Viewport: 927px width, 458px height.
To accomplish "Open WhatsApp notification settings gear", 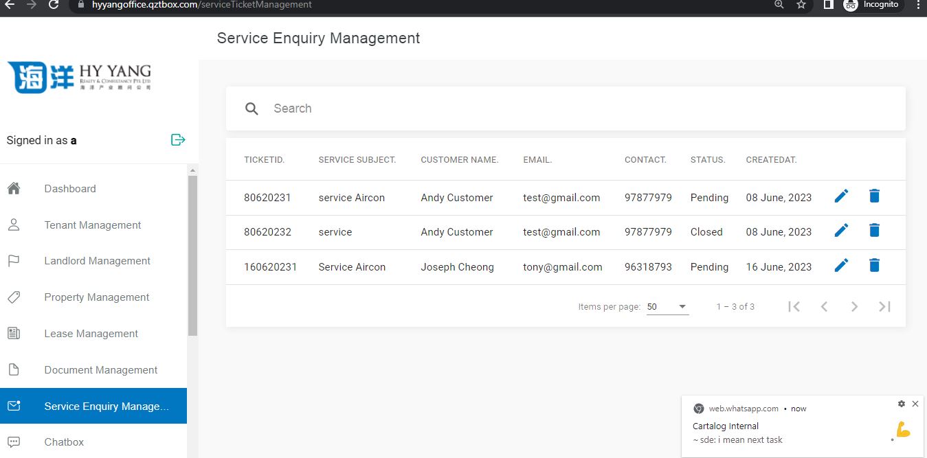I will [902, 404].
